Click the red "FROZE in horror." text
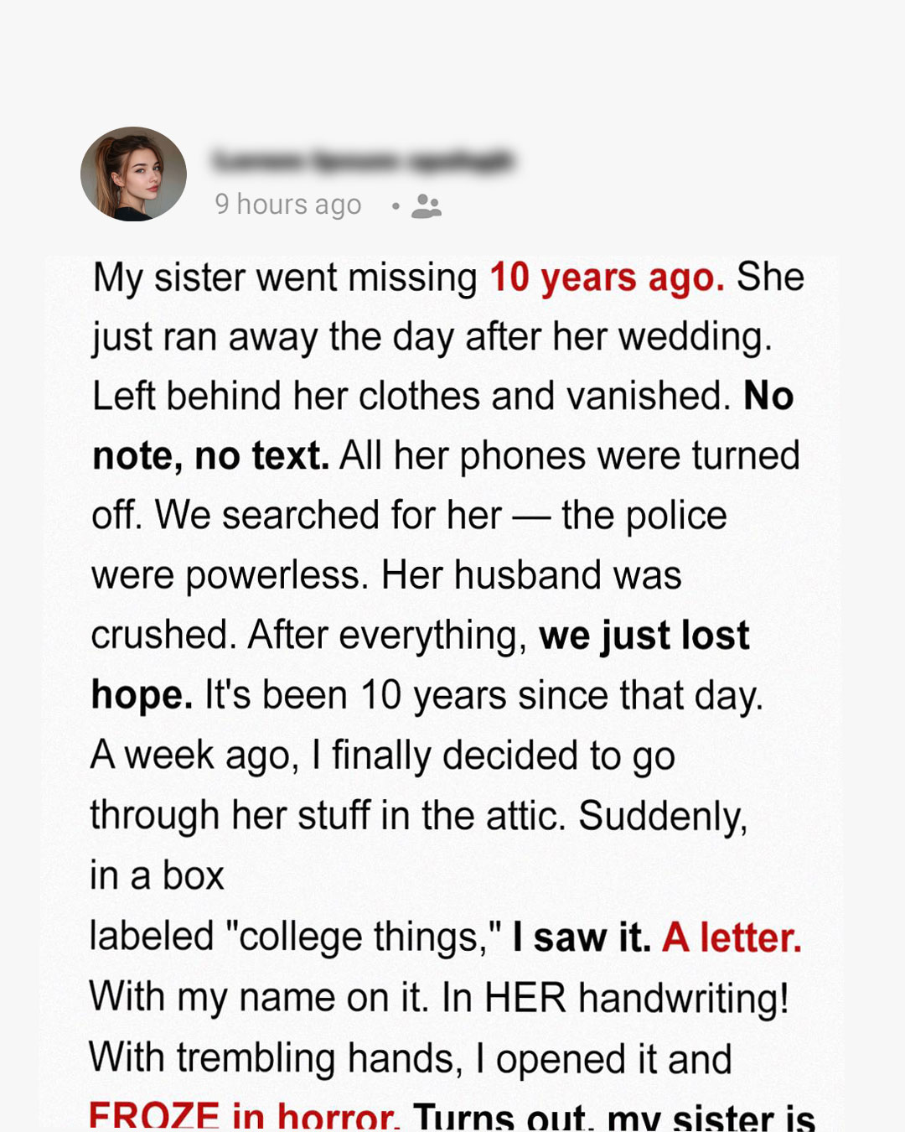The height and width of the screenshot is (1132, 905). (x=244, y=1117)
